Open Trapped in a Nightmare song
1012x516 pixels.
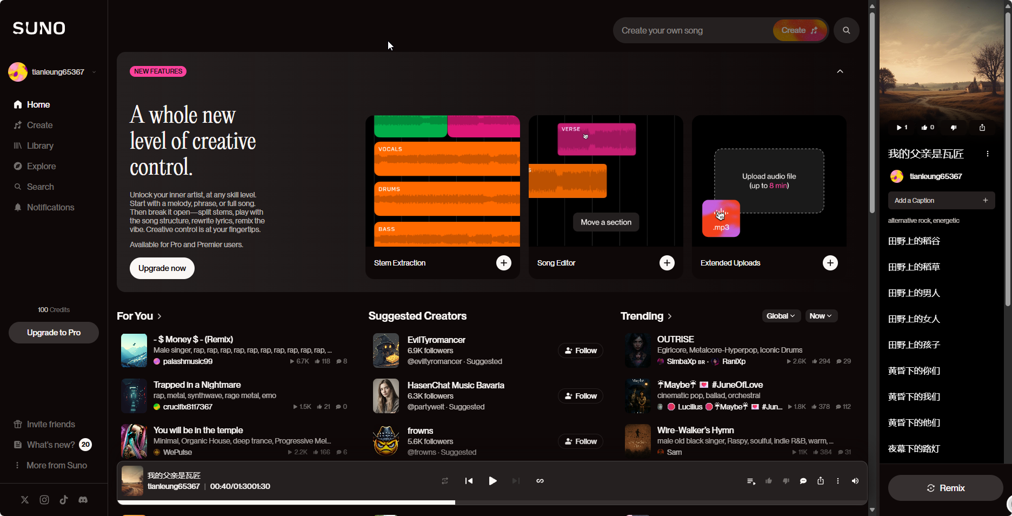[197, 385]
